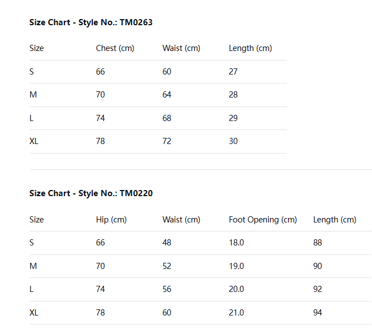
Task: Click the Chest (cm) column header
Action: [x=115, y=48]
